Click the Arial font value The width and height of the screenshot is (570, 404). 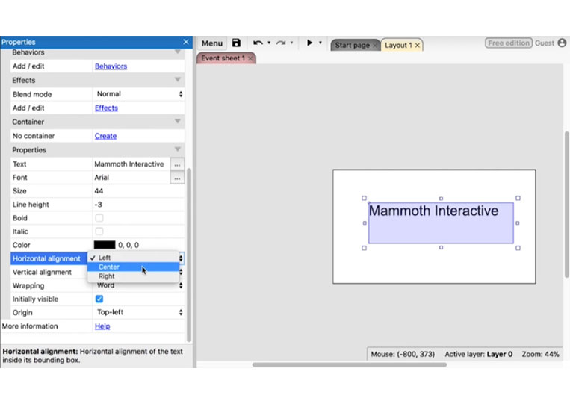pyautogui.click(x=102, y=178)
